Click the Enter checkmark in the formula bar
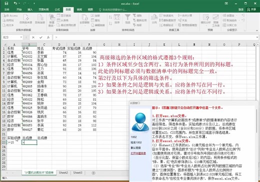Screen dimensions: 260x182 point(41,37)
